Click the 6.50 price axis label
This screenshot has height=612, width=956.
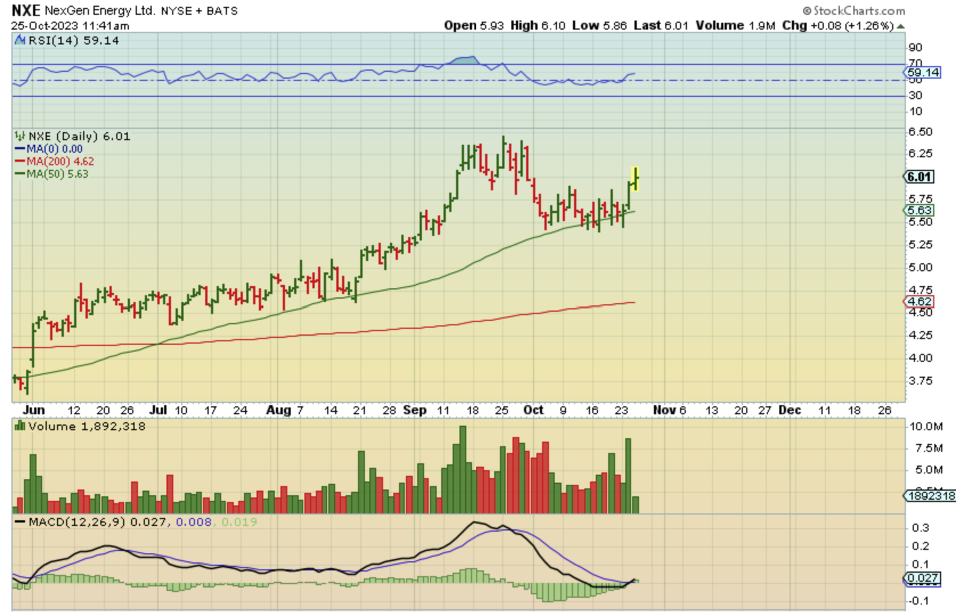(921, 132)
